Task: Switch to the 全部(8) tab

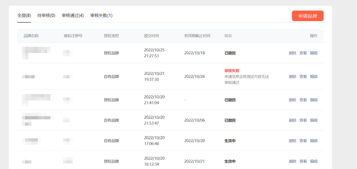Action: pos(24,16)
